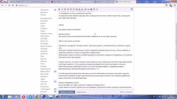Open File Explorer from taskbar
Image resolution: width=177 pixels, height=99 pixels.
pos(10,97)
